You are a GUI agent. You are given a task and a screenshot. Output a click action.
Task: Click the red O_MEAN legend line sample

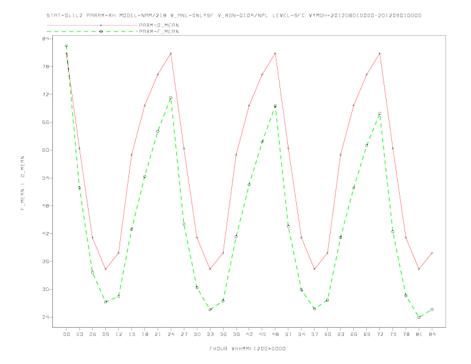pyautogui.click(x=92, y=25)
